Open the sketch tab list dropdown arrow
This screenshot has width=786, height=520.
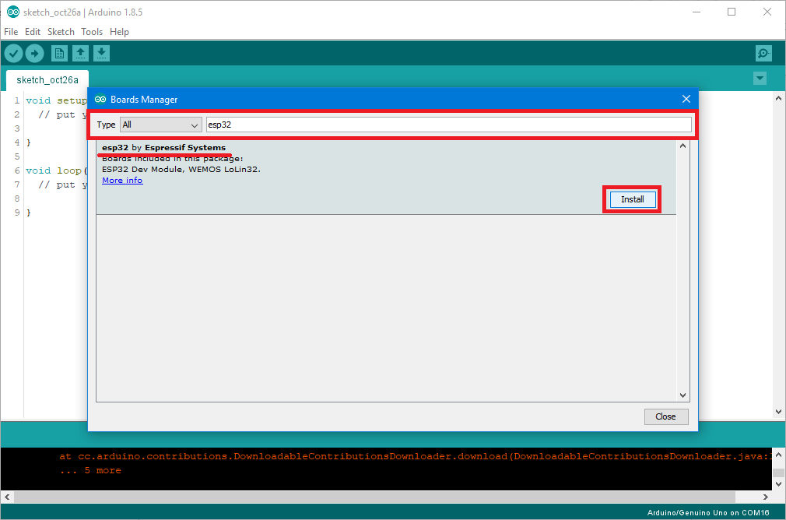coord(759,79)
